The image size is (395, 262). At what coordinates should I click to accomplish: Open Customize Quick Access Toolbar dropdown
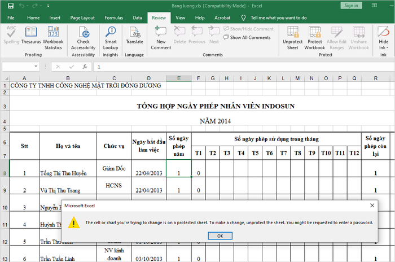(x=48, y=6)
